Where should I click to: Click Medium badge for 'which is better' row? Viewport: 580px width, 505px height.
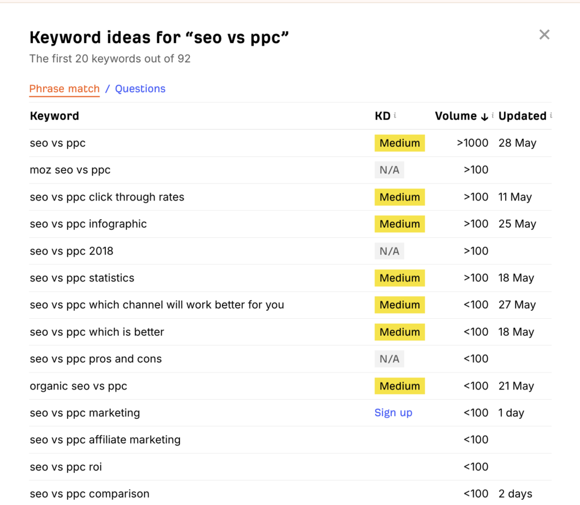point(399,332)
